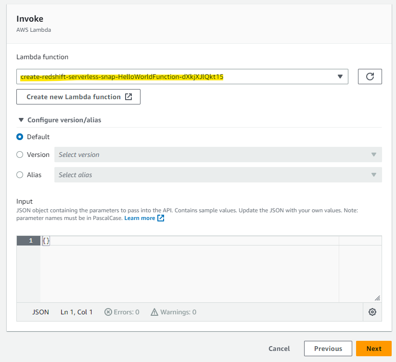Click the Errors: 0 indicator

pos(122,312)
